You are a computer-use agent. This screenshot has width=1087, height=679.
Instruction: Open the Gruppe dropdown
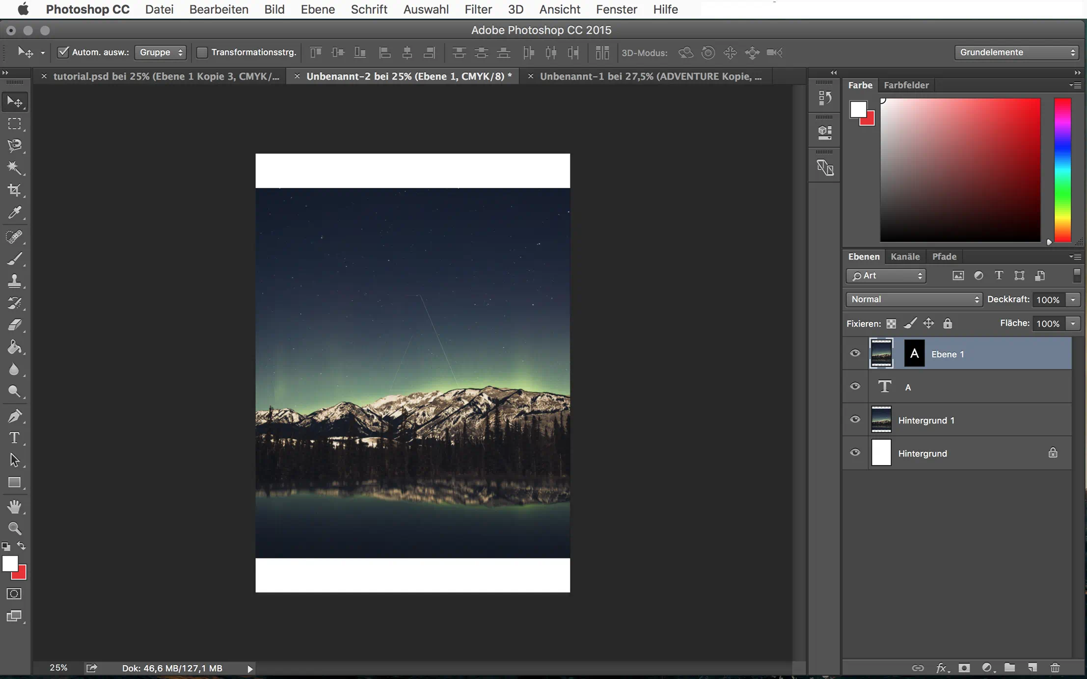[161, 52]
